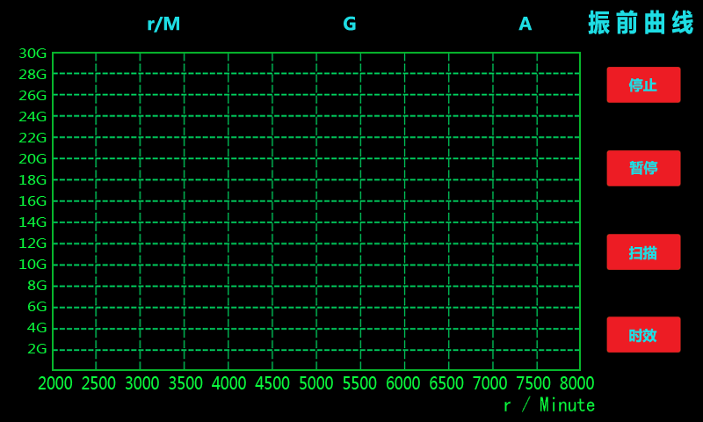Image resolution: width=703 pixels, height=422 pixels.
Task: Click the 'r / Minute' axis unit label
Action: (548, 405)
